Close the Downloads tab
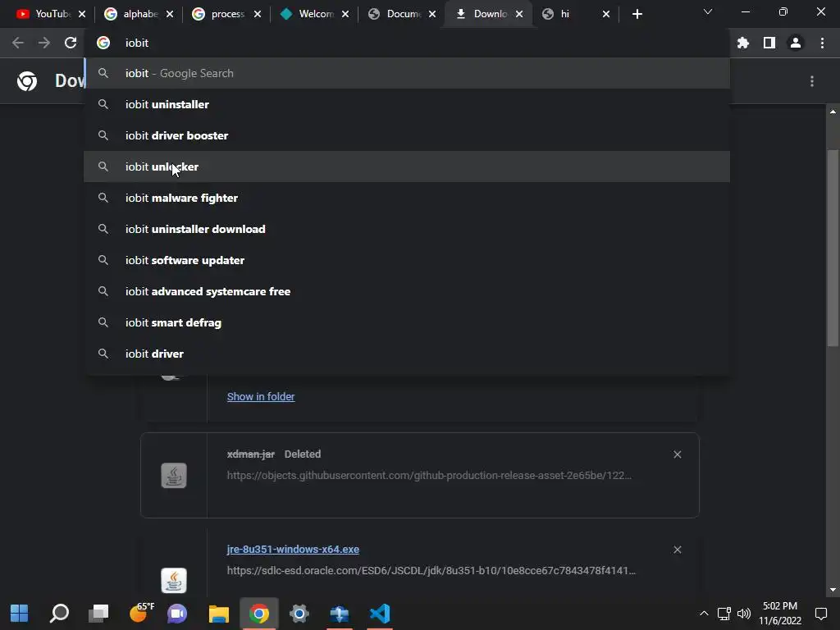840x630 pixels. coord(519,14)
